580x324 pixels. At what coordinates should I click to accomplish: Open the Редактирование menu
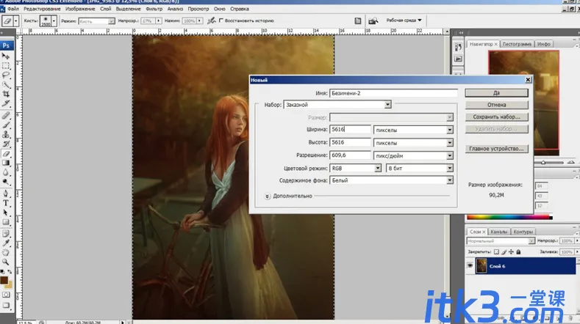pos(42,9)
